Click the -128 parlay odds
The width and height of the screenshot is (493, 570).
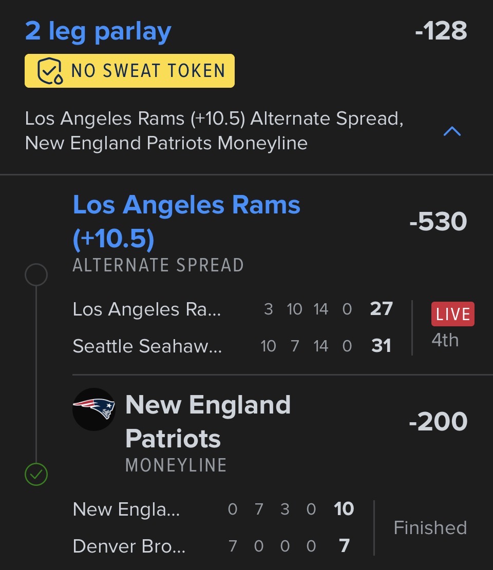pyautogui.click(x=441, y=31)
